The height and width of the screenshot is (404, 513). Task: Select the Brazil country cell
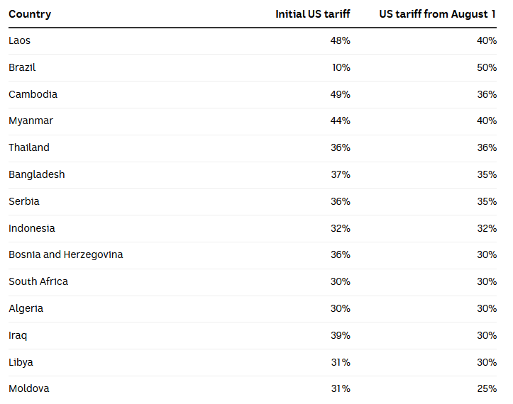click(22, 67)
